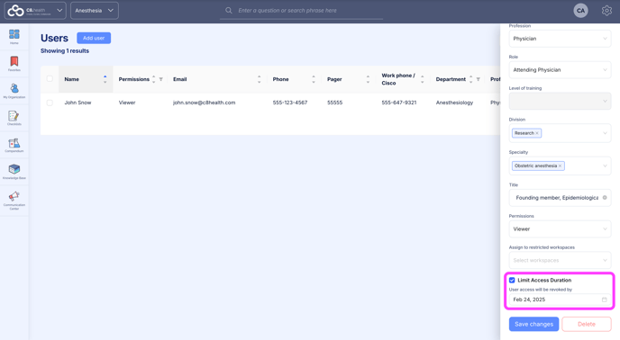Remove the Obstetric anesthesia tag
The image size is (620, 340).
(x=560, y=166)
